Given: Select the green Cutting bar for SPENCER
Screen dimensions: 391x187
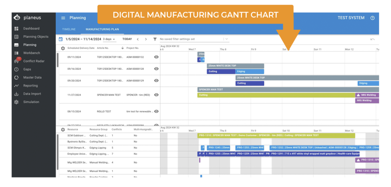Looking at the screenshot, I should pyautogui.click(x=276, y=95).
